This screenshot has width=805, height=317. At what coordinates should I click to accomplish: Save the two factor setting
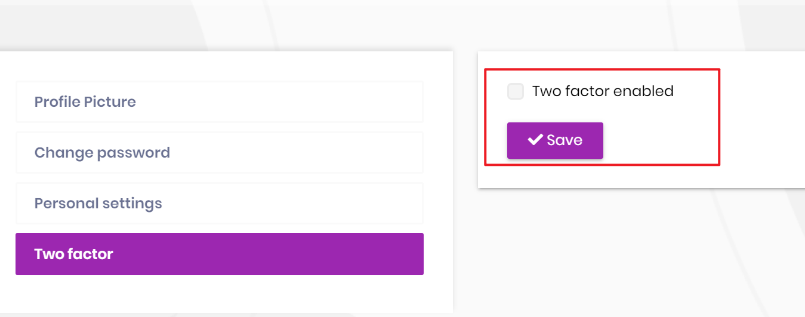(x=555, y=140)
